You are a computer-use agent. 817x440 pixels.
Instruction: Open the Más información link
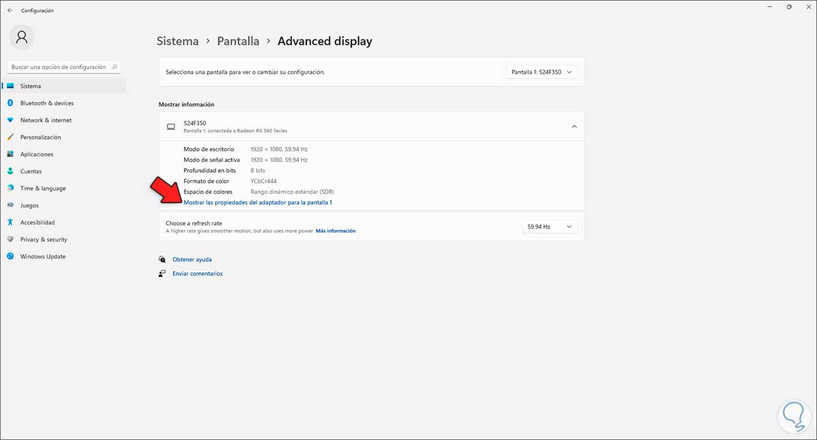(336, 231)
